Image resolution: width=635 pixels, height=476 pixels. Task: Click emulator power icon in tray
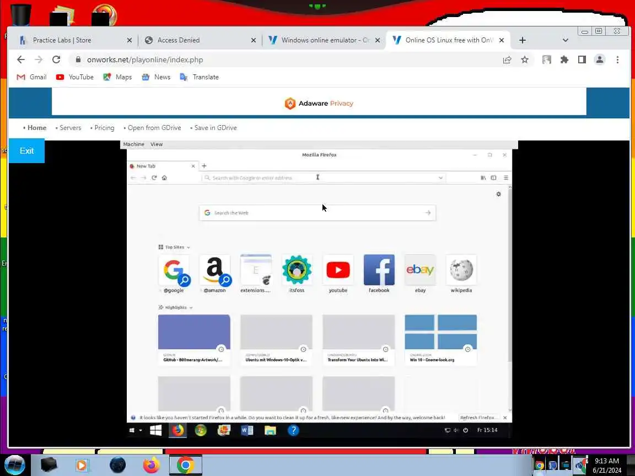(x=465, y=430)
